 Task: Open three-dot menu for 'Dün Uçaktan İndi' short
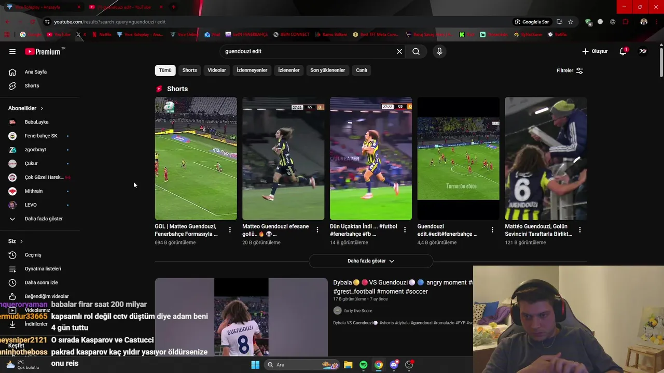405,229
